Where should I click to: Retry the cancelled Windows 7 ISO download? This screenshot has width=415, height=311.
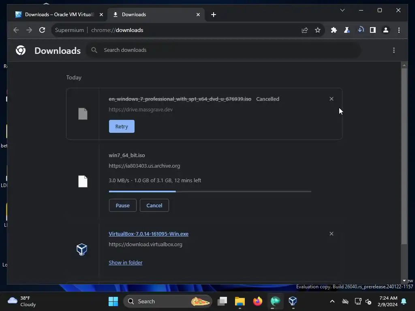tap(122, 126)
